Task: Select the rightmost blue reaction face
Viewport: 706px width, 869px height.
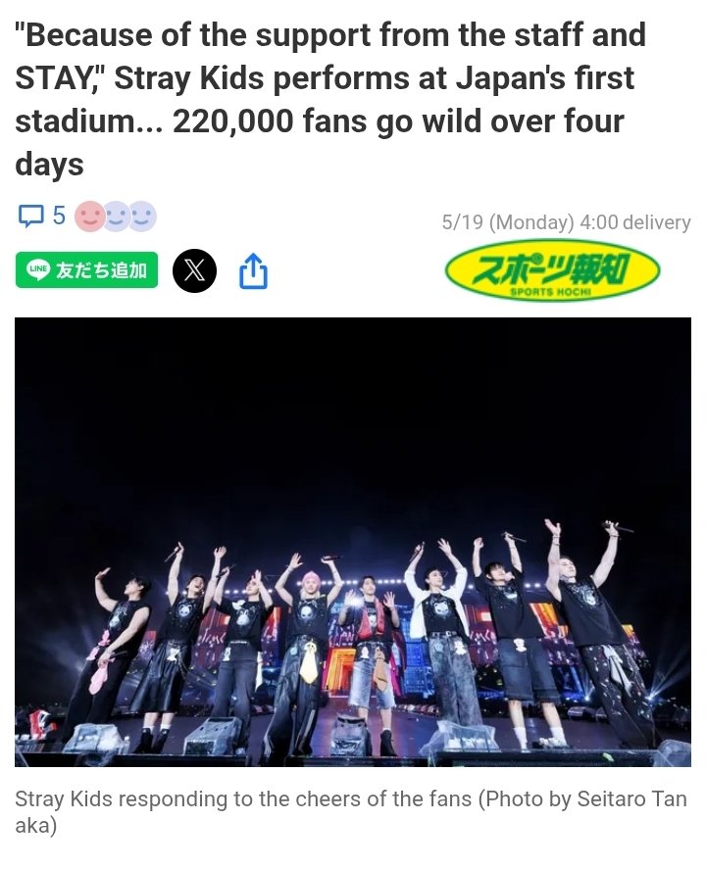Action: tap(142, 216)
